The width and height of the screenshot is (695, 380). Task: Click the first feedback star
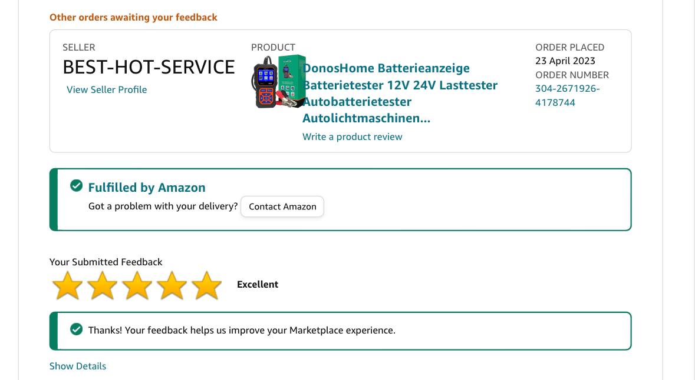click(x=67, y=285)
